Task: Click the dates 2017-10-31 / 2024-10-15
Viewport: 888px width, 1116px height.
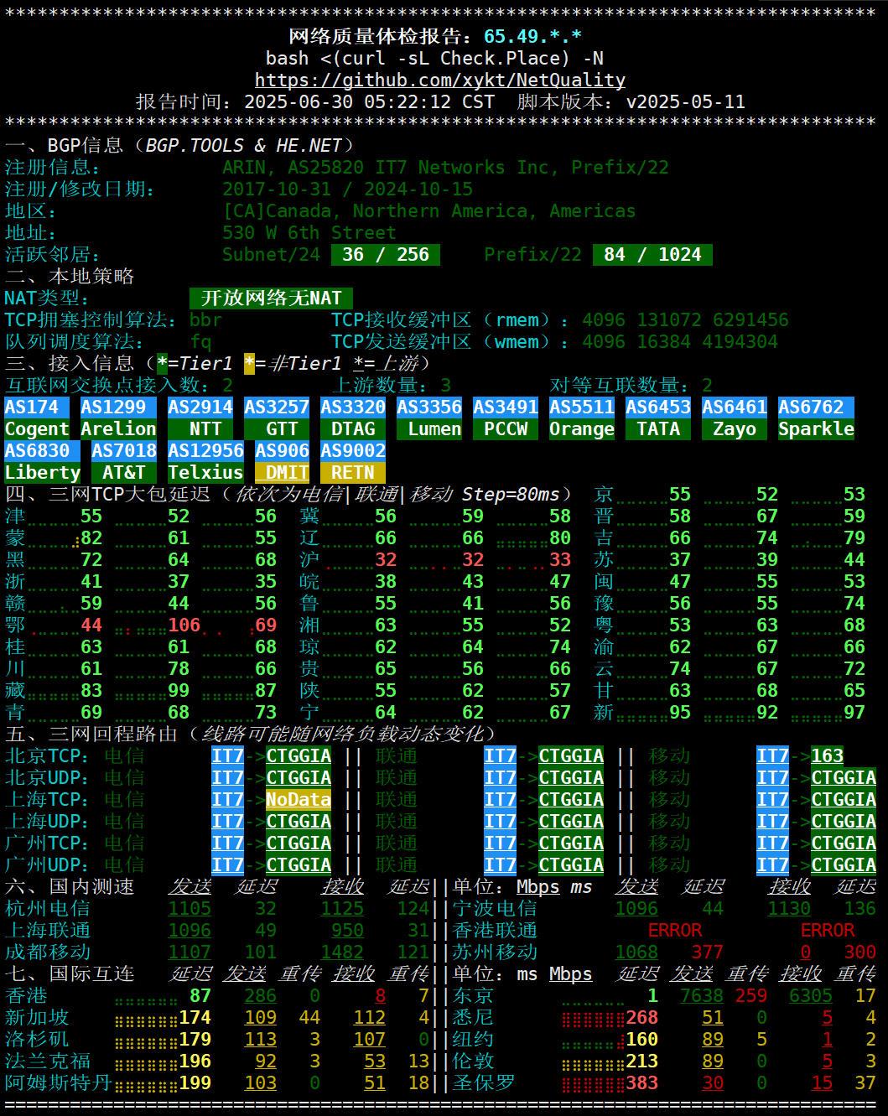Action: [347, 189]
